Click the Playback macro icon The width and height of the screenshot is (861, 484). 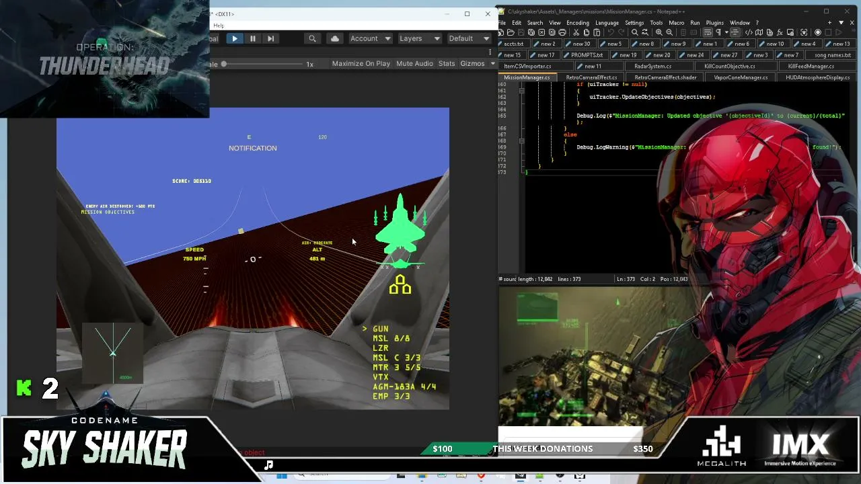[x=838, y=32]
